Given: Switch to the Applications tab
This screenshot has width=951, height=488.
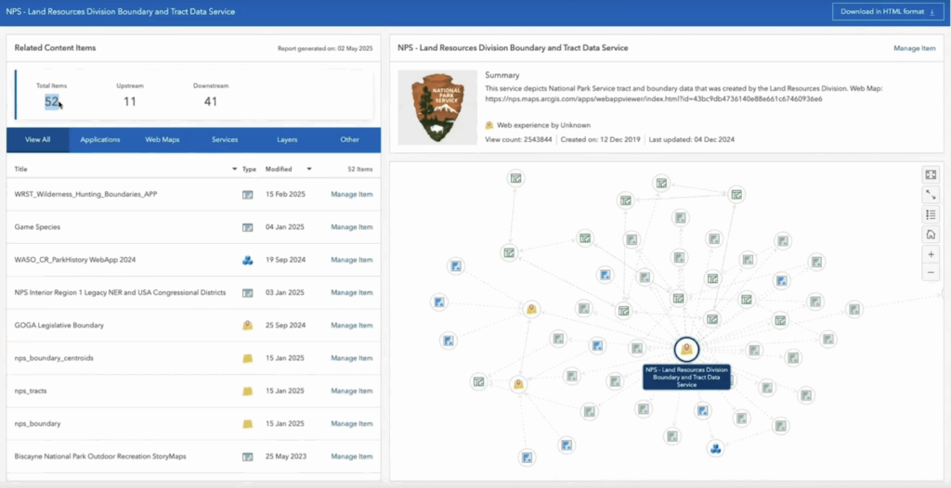Looking at the screenshot, I should tap(100, 139).
